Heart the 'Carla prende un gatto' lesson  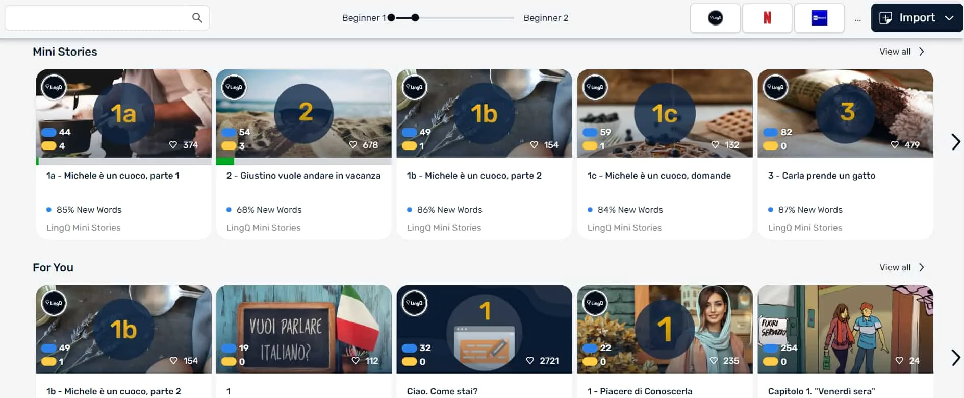[895, 145]
